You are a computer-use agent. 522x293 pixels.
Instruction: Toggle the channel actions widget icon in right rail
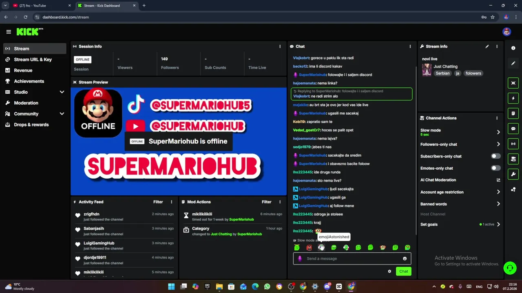[x=513, y=159]
